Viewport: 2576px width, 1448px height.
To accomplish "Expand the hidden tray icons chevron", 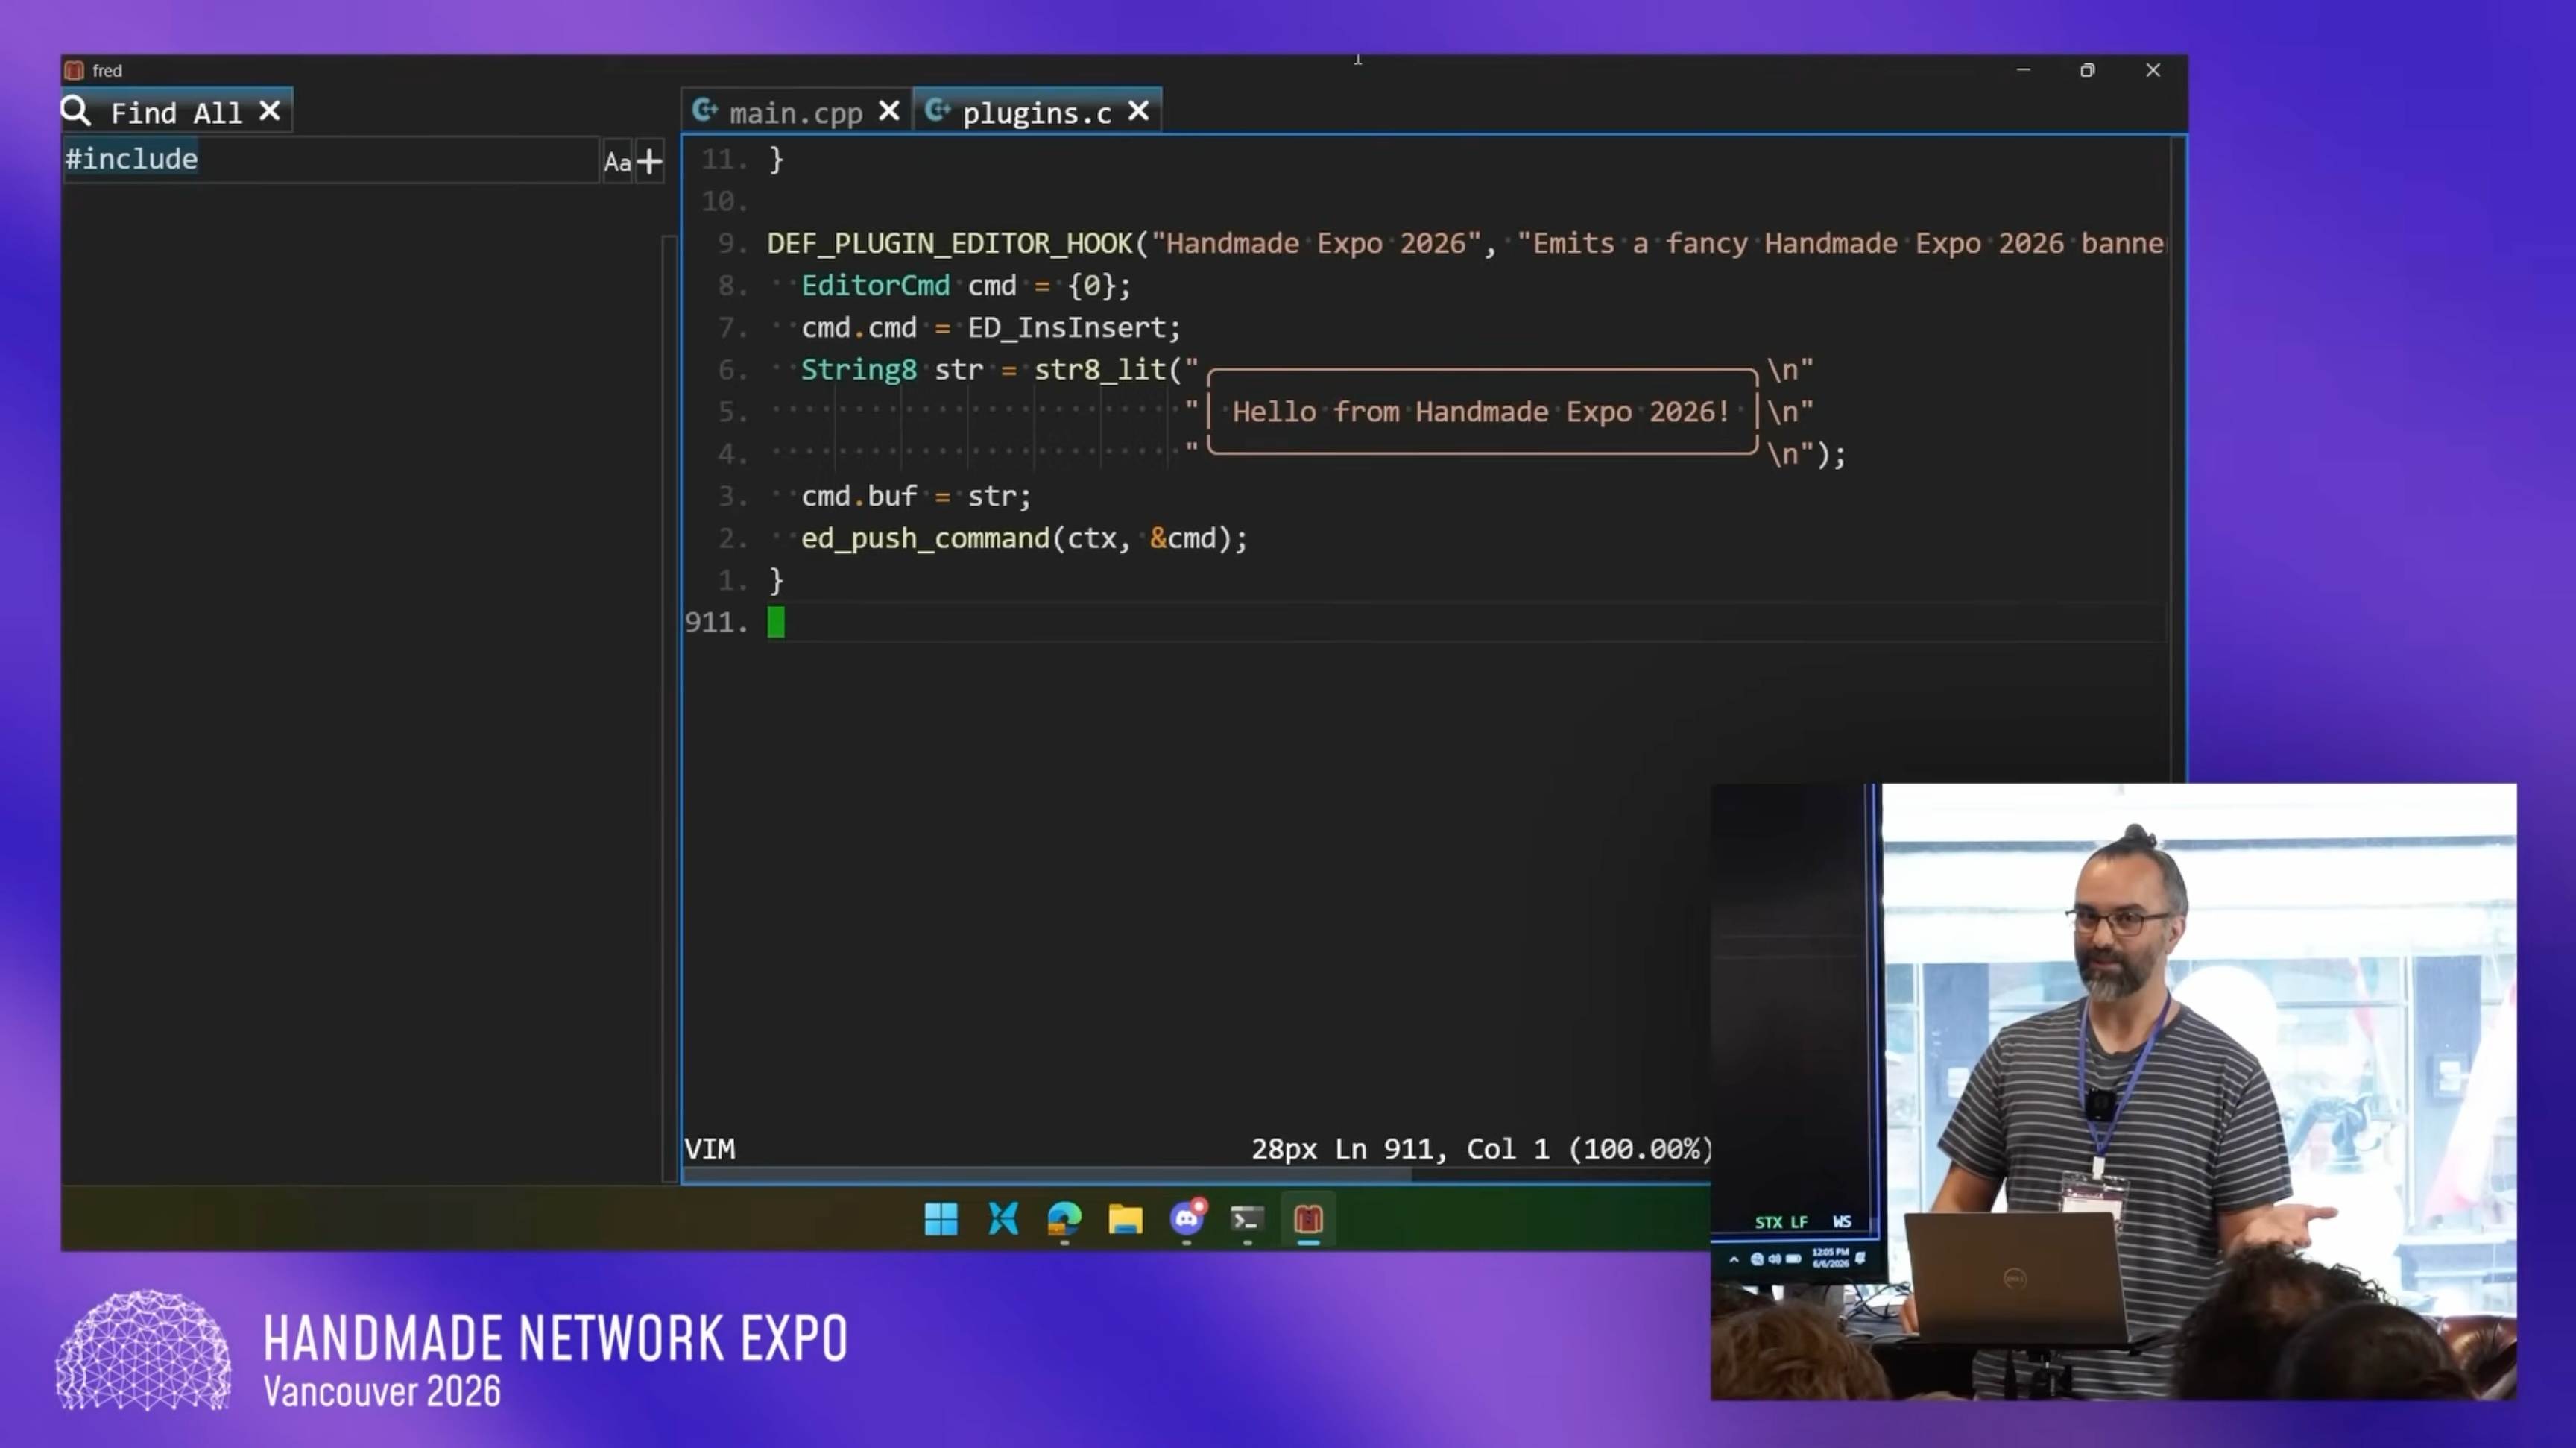I will pos(1734,1259).
